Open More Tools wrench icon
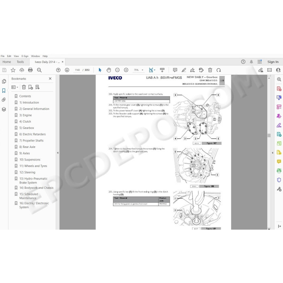 [279, 189]
